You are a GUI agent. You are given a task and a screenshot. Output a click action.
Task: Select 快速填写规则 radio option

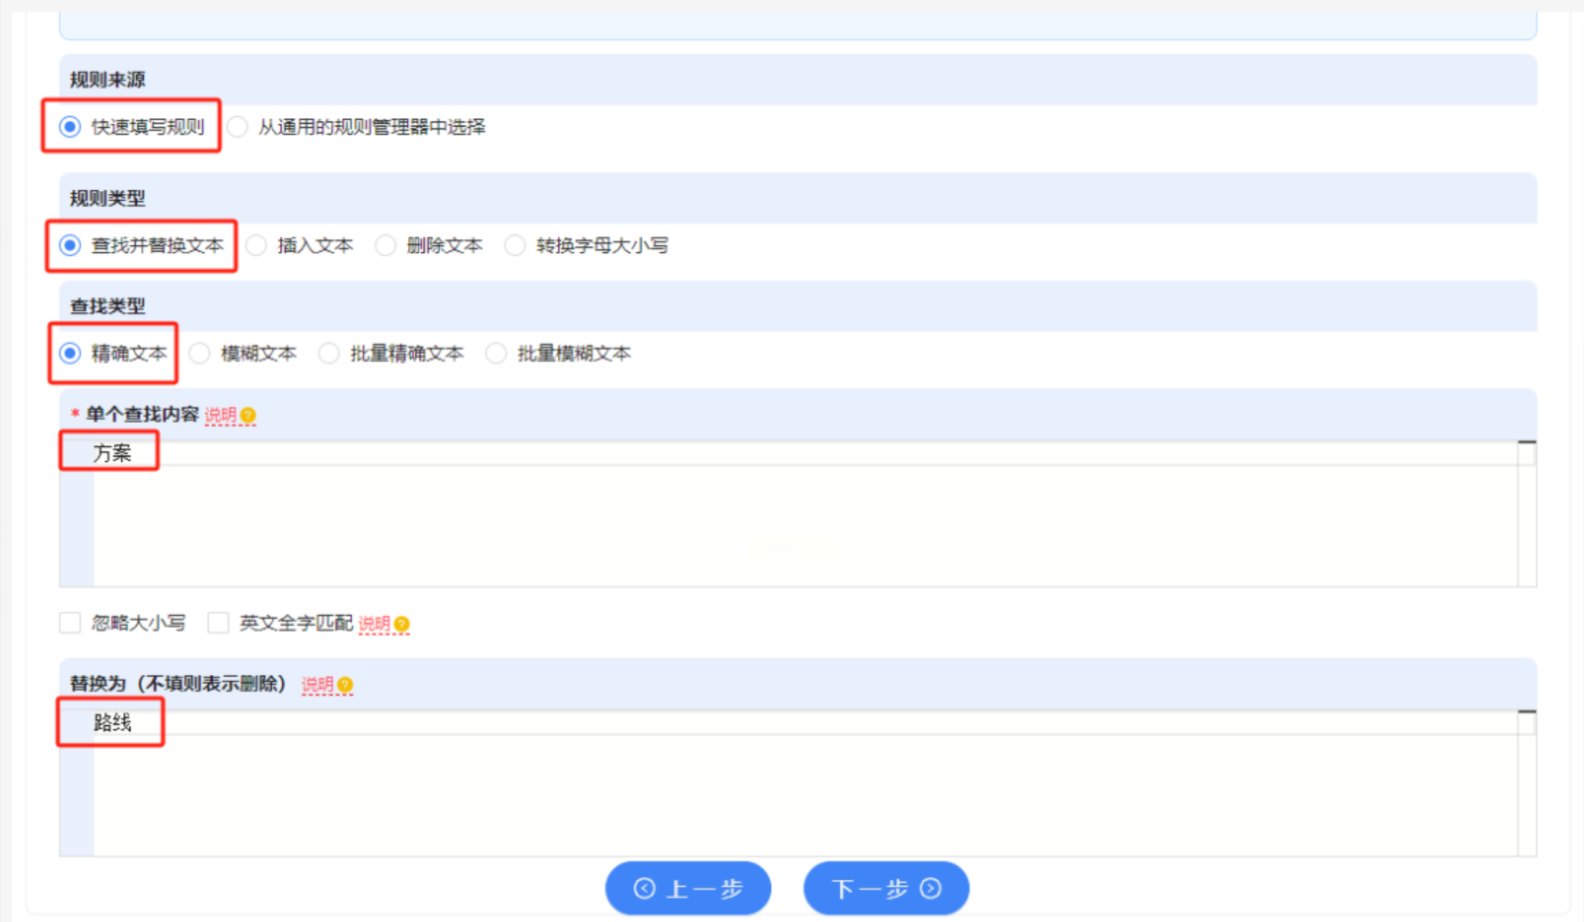[x=70, y=127]
